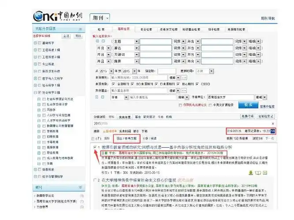
Task: Click the blue 检索 search button
Action: click(248, 105)
